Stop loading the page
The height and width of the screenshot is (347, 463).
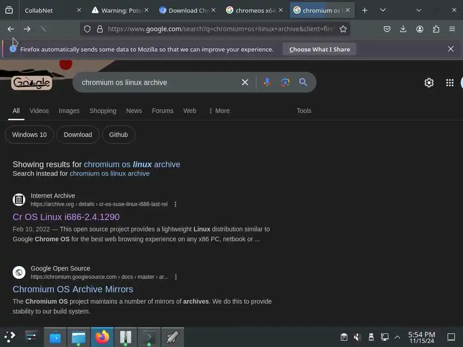[43, 29]
